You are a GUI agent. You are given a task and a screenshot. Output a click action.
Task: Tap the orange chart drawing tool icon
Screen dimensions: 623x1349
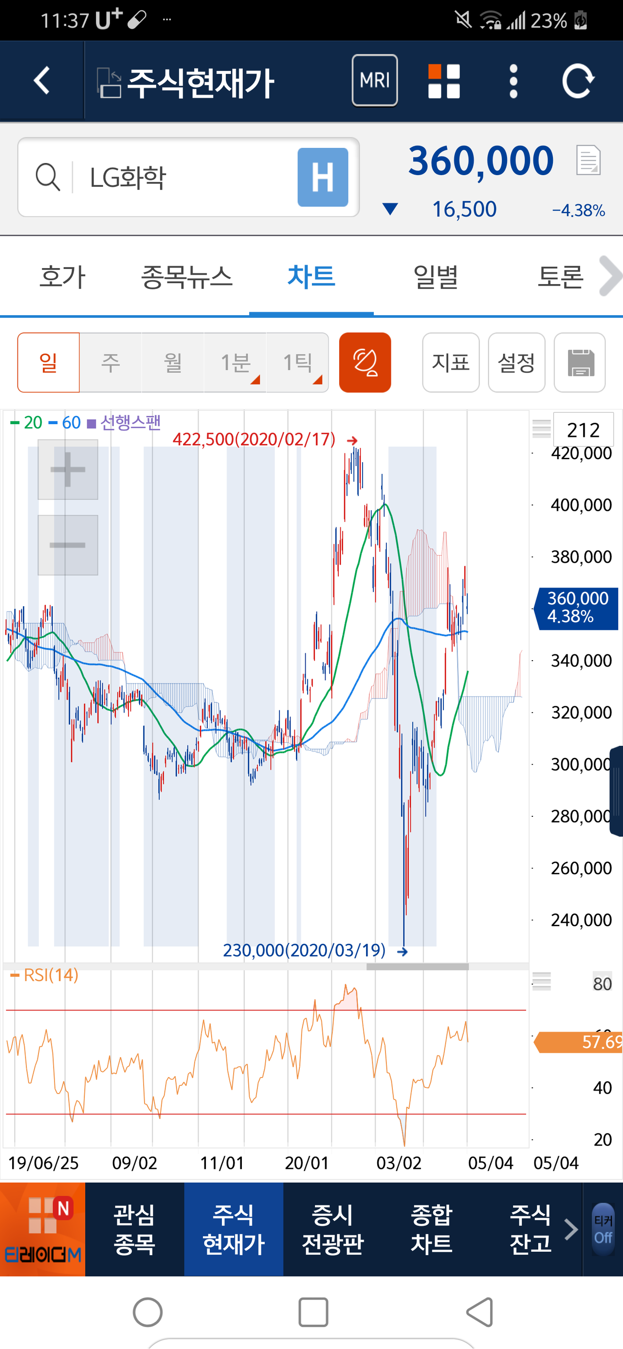(x=365, y=362)
